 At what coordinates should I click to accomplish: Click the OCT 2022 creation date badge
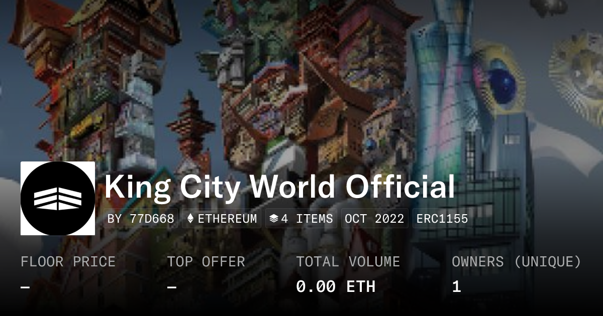coord(375,219)
